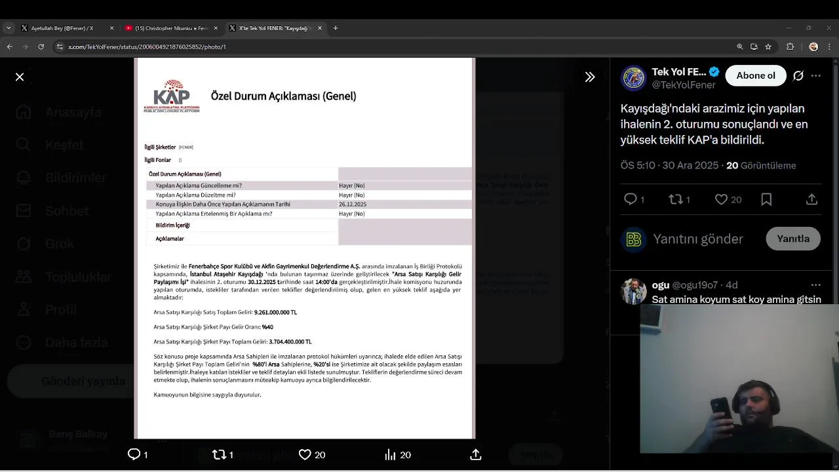This screenshot has width=839, height=472.
Task: Collapse the tweet side panel with double chevron
Action: pos(590,77)
